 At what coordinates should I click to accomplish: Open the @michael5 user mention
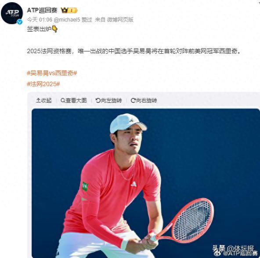pos(67,20)
